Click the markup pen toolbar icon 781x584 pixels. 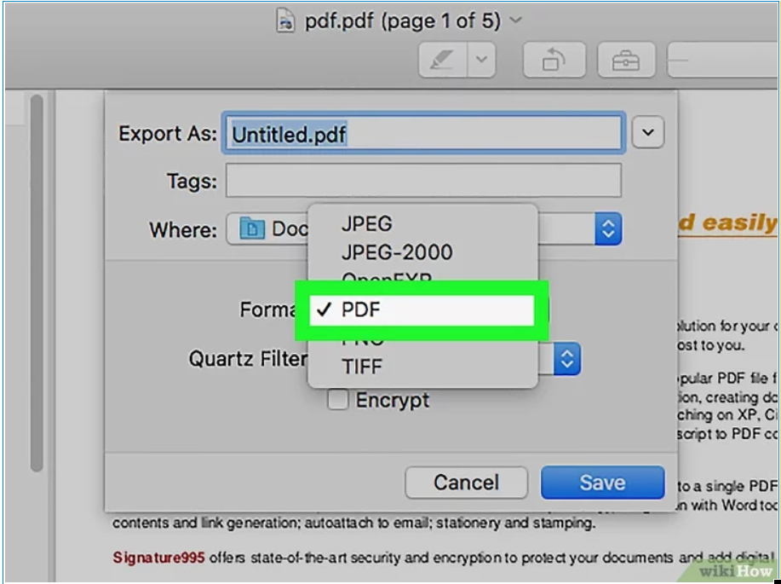[443, 60]
